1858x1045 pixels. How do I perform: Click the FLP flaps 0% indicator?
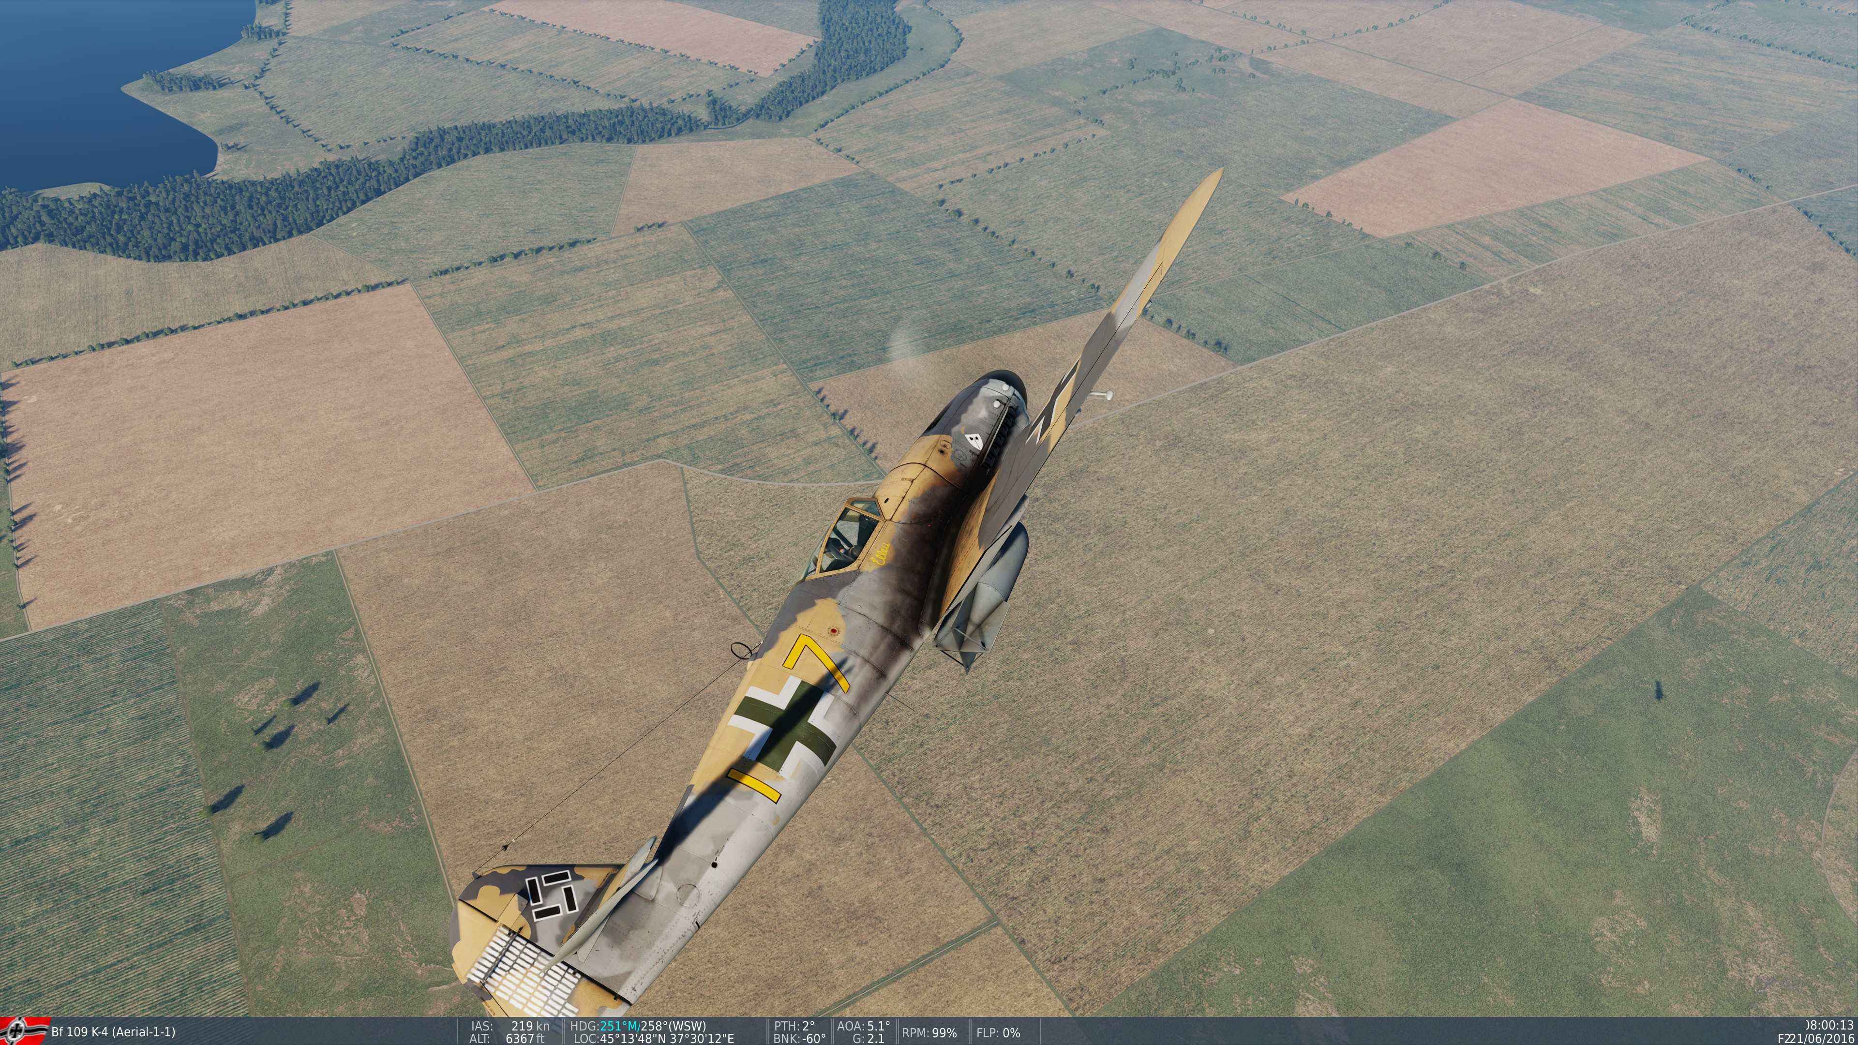click(998, 1033)
